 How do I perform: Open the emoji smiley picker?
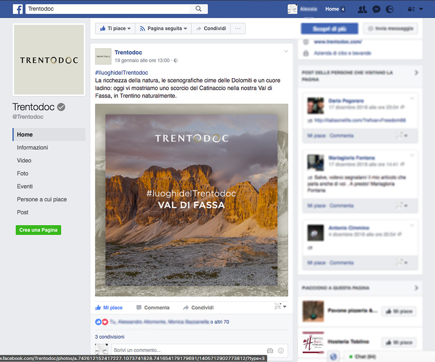pyautogui.click(x=281, y=350)
